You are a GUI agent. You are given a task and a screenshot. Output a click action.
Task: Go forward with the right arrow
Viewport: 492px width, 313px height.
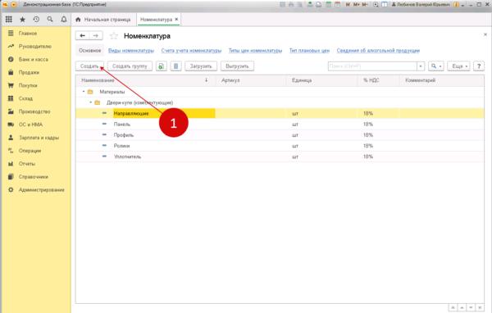(96, 36)
